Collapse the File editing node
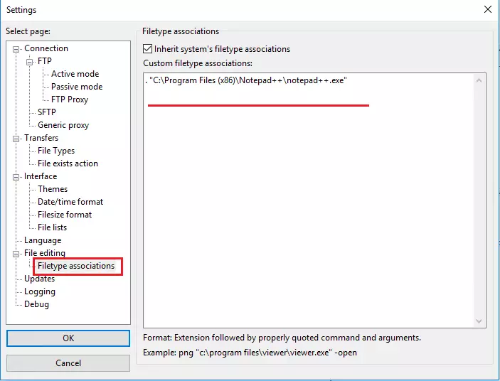Image resolution: width=500 pixels, height=381 pixels. pos(16,254)
